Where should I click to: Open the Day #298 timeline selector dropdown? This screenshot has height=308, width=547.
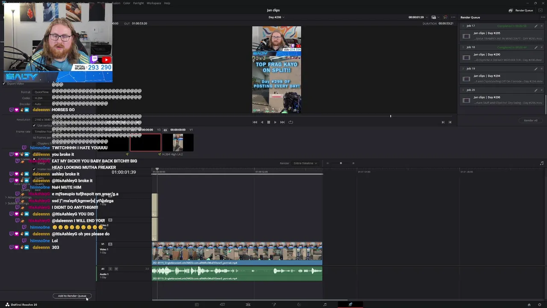point(276,18)
